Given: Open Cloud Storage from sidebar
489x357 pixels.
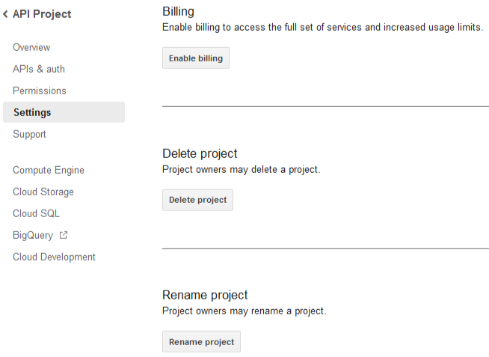Looking at the screenshot, I should 43,192.
